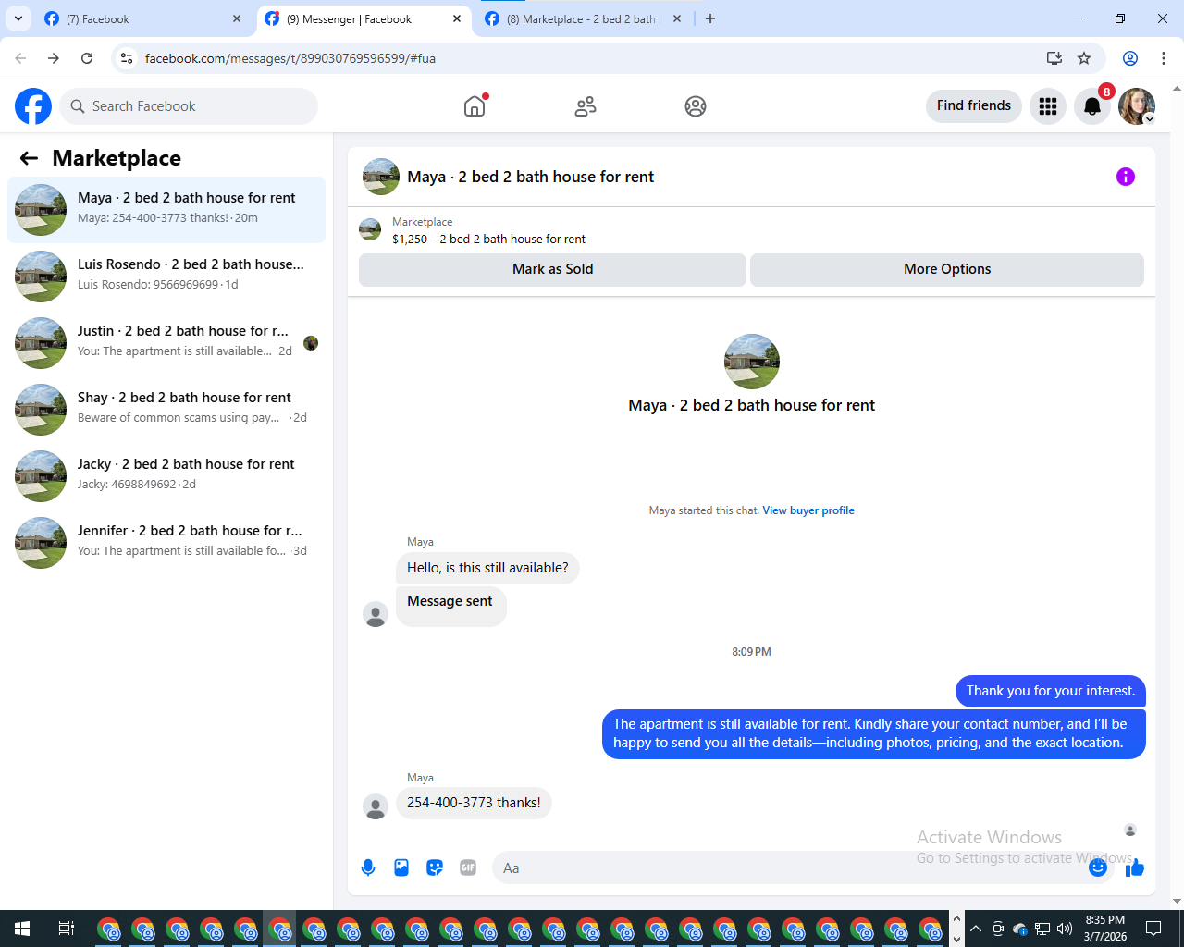Open the account profile picture menu
The image size is (1184, 947).
pyautogui.click(x=1137, y=106)
